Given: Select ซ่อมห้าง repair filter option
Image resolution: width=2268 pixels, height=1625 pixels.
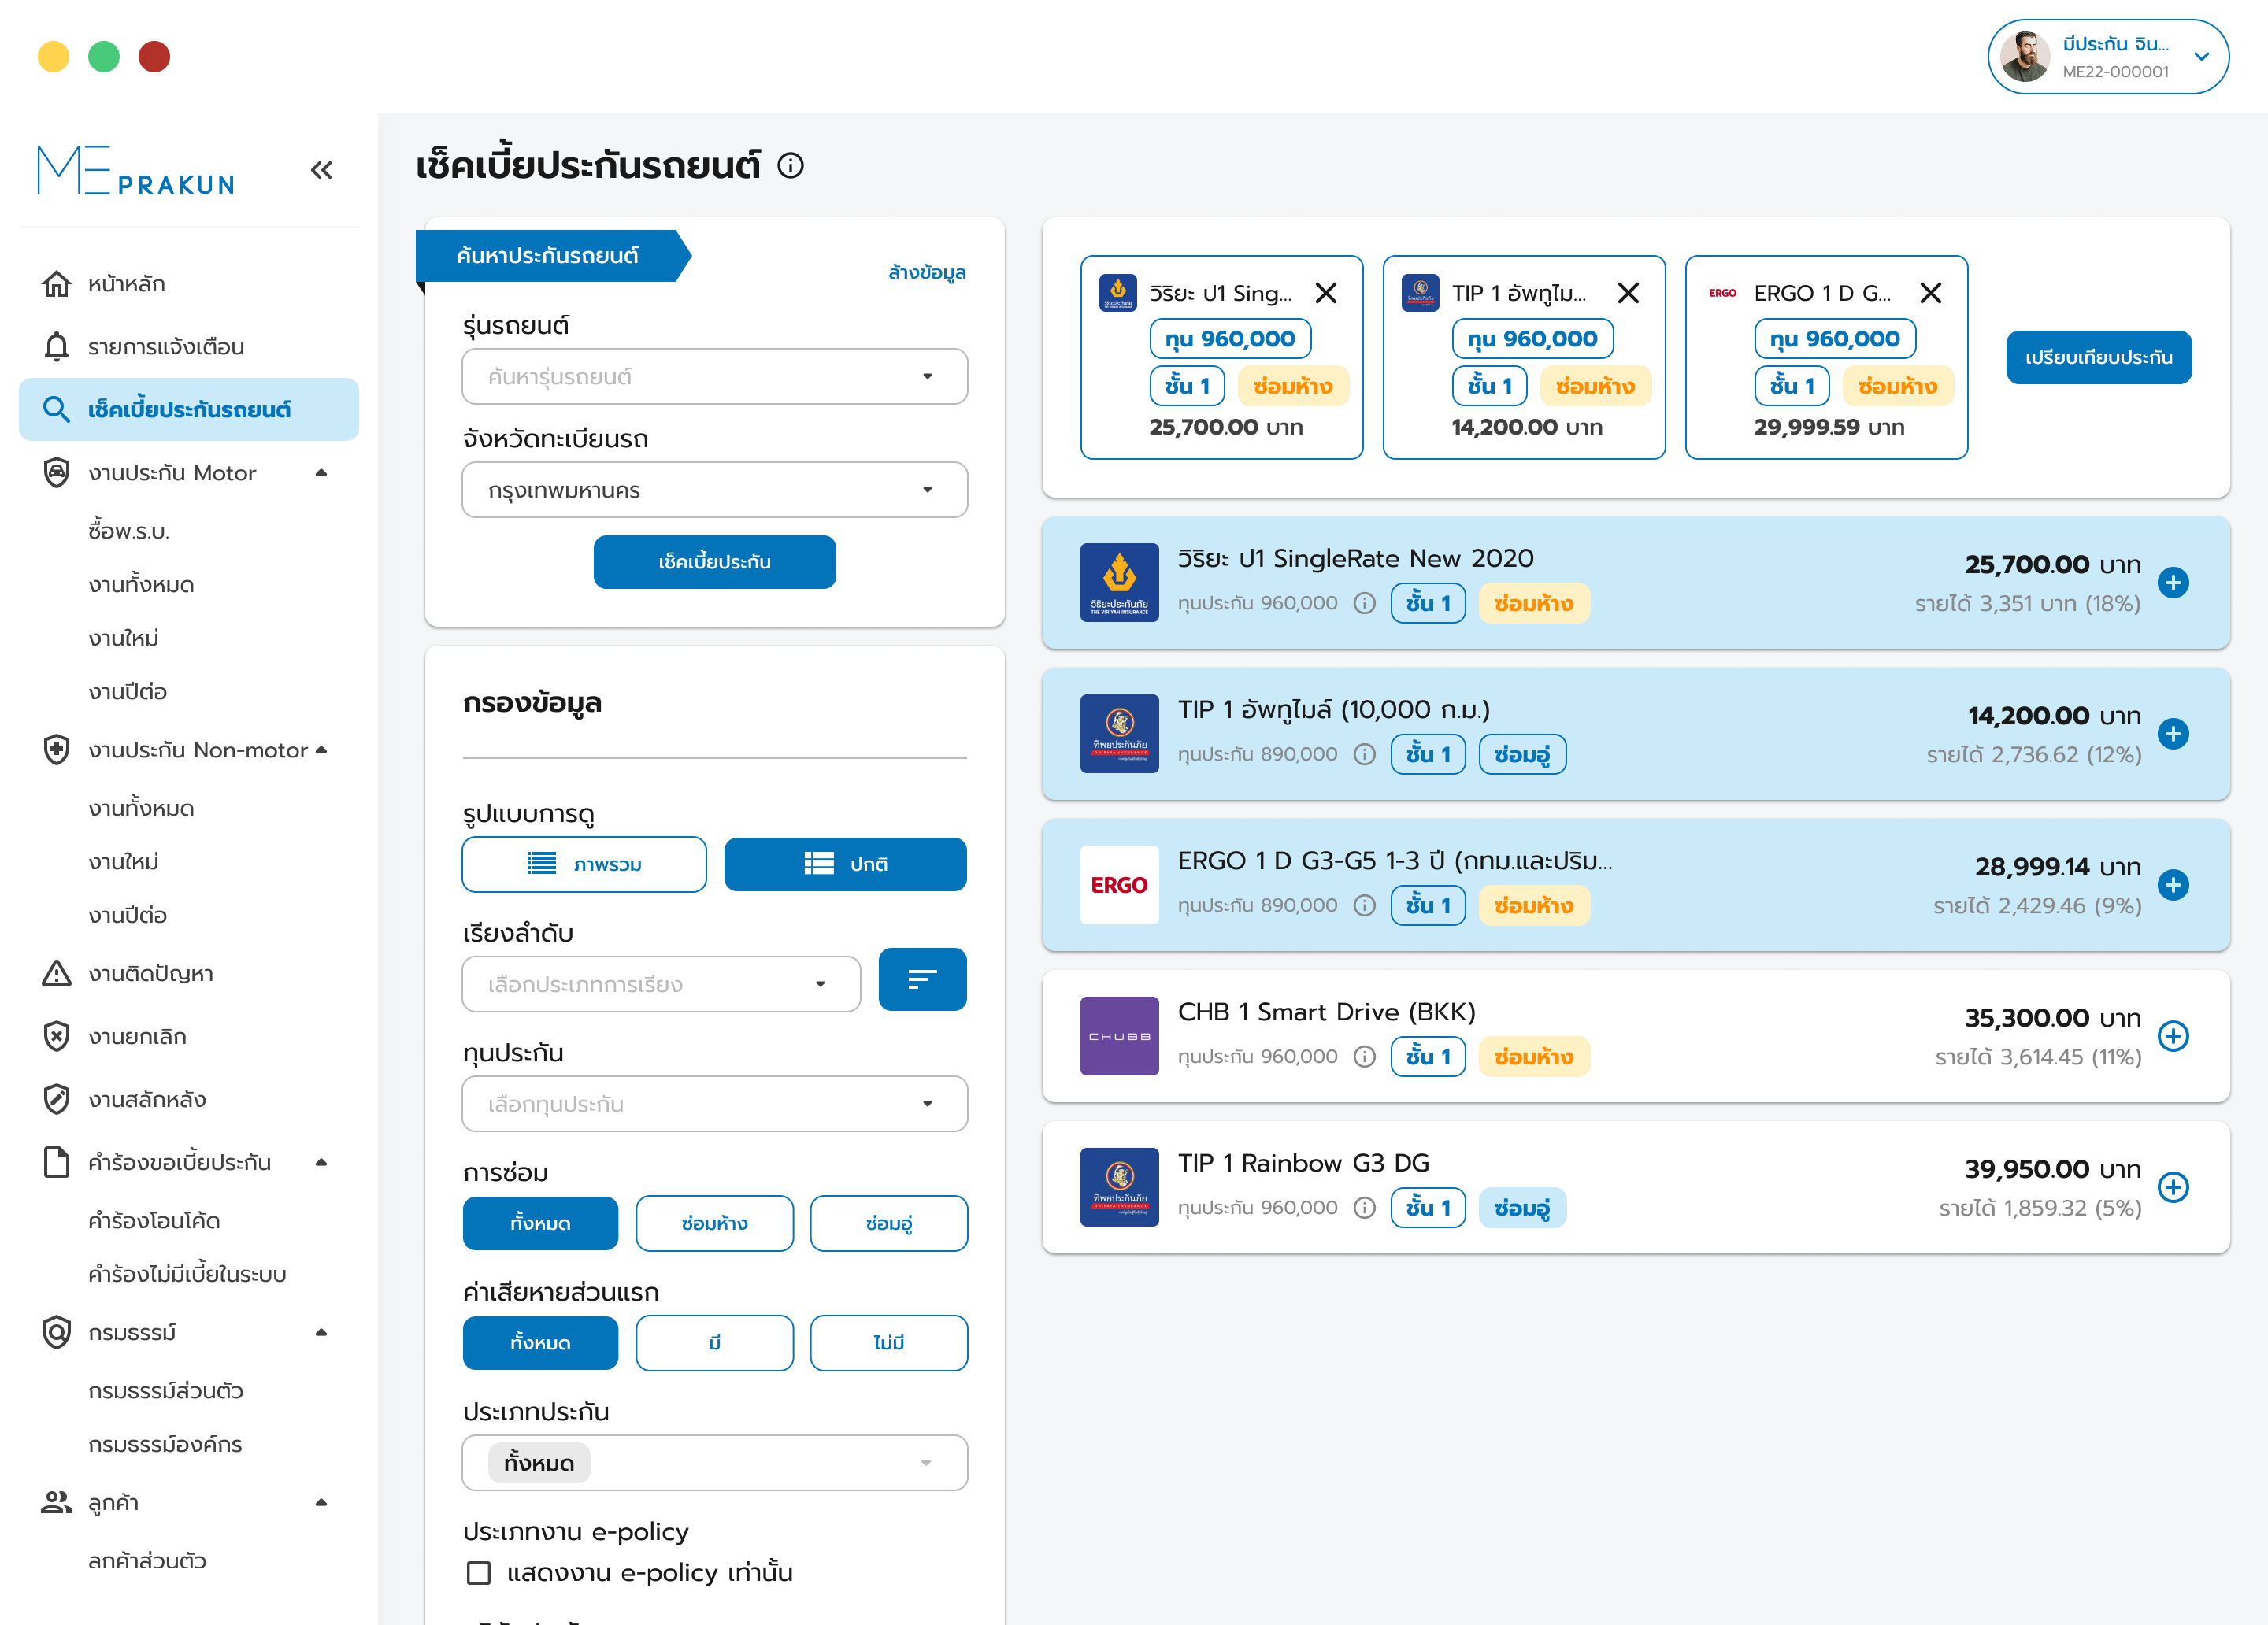Looking at the screenshot, I should [714, 1223].
